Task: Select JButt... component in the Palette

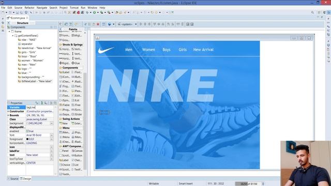Action: tap(77, 77)
